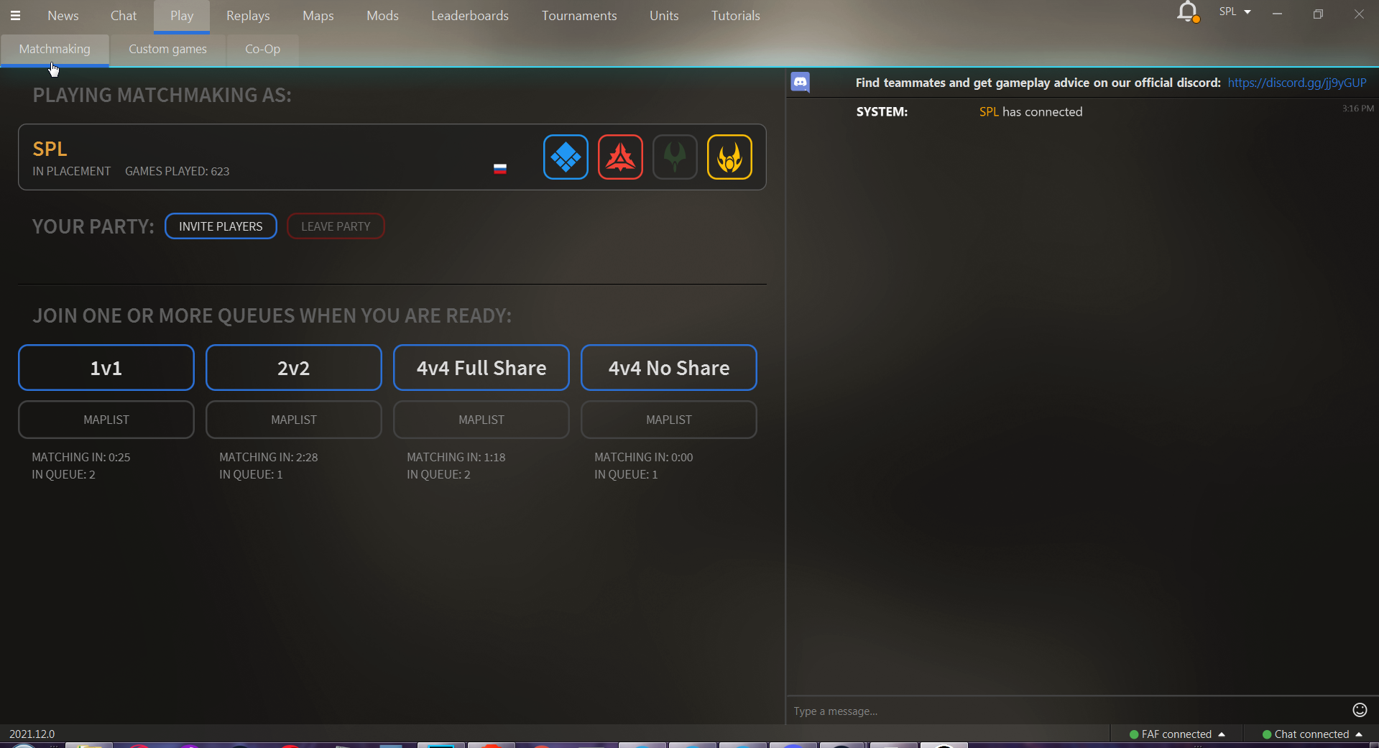Toggle the UEF faction selection
Screen dimensions: 1379x748
pos(566,157)
